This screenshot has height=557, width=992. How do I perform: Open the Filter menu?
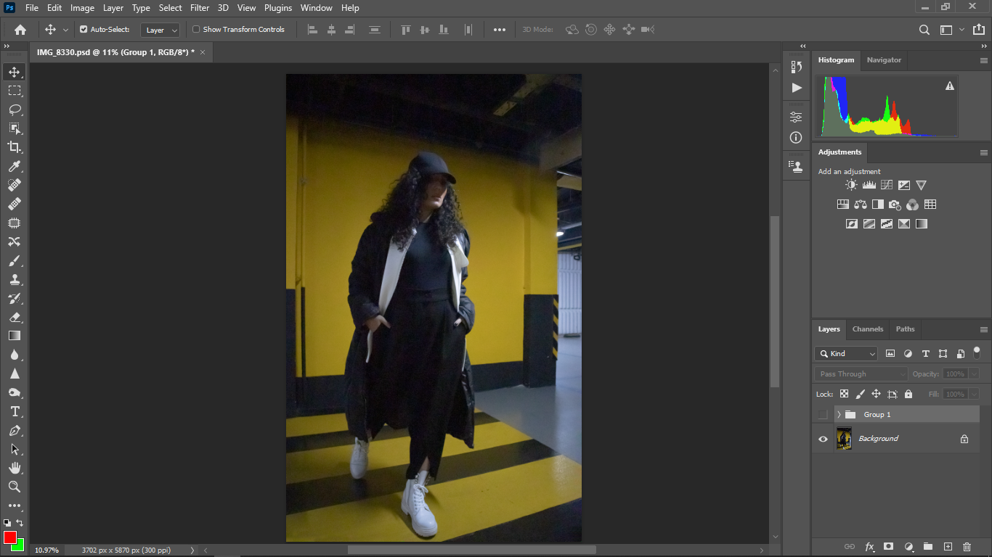(x=200, y=8)
